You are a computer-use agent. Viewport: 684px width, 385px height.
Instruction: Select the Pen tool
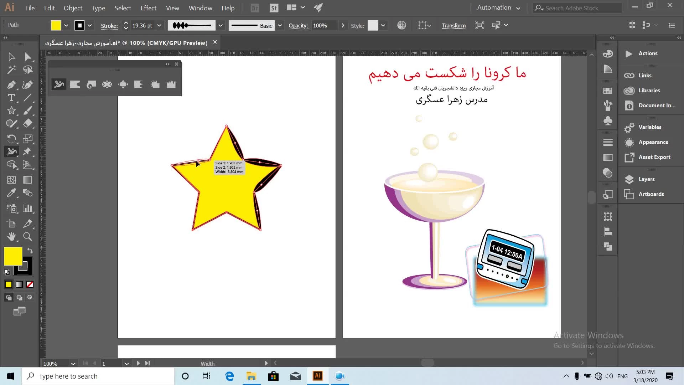click(x=11, y=85)
